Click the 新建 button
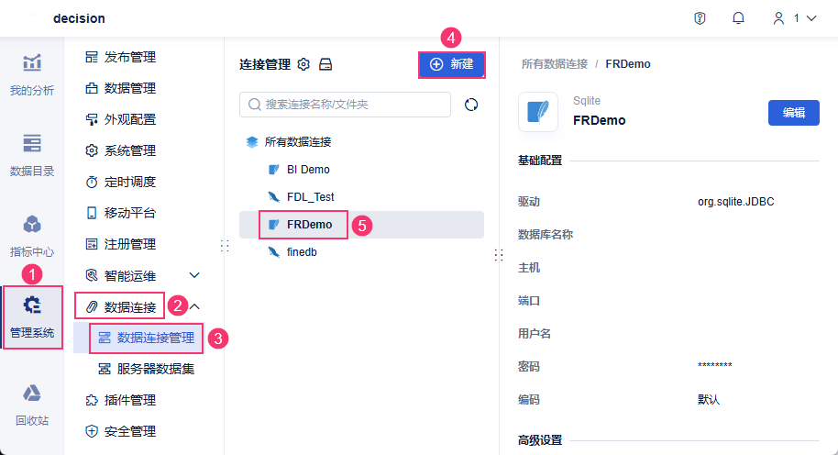 coord(451,64)
